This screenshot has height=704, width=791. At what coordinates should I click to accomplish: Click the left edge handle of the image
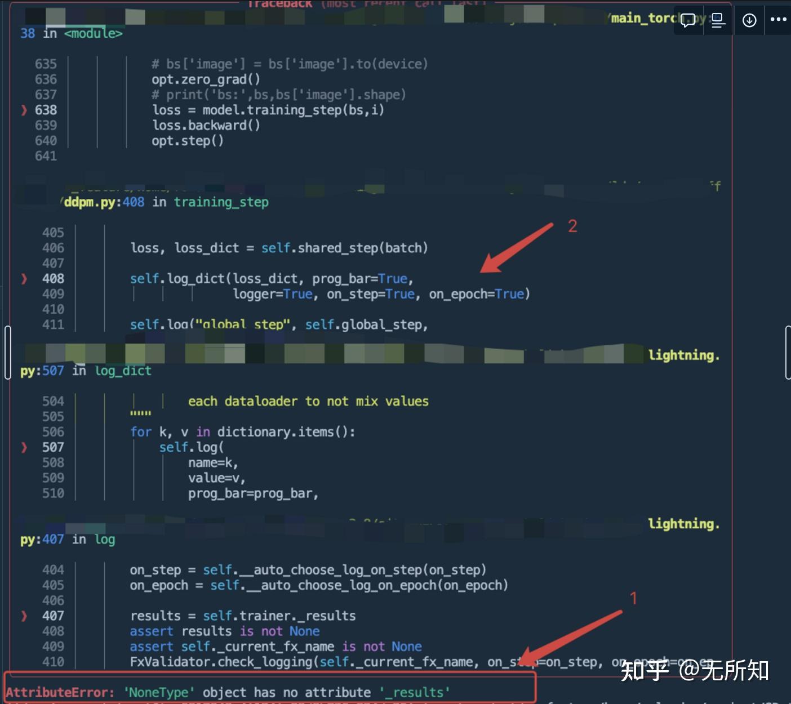click(x=7, y=353)
